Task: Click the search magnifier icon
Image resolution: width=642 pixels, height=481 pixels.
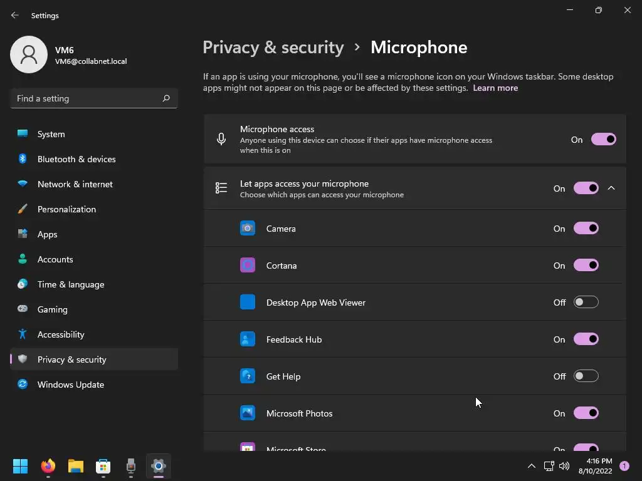Action: click(x=166, y=98)
